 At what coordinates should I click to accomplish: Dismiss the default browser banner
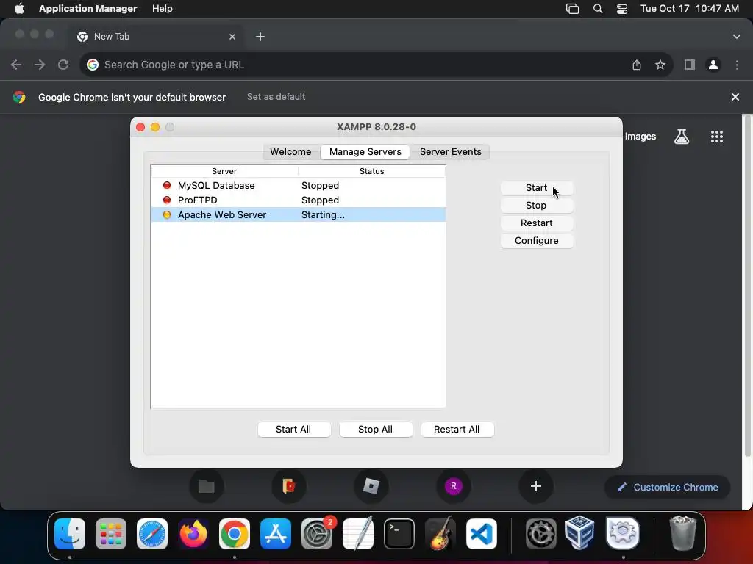pos(735,98)
